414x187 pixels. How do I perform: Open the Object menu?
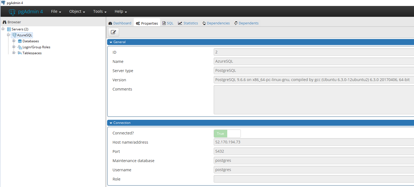77,11
